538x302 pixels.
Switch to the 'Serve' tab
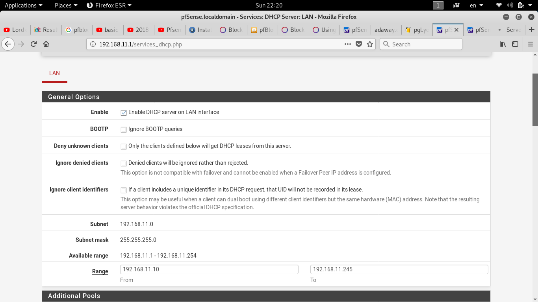(x=509, y=30)
